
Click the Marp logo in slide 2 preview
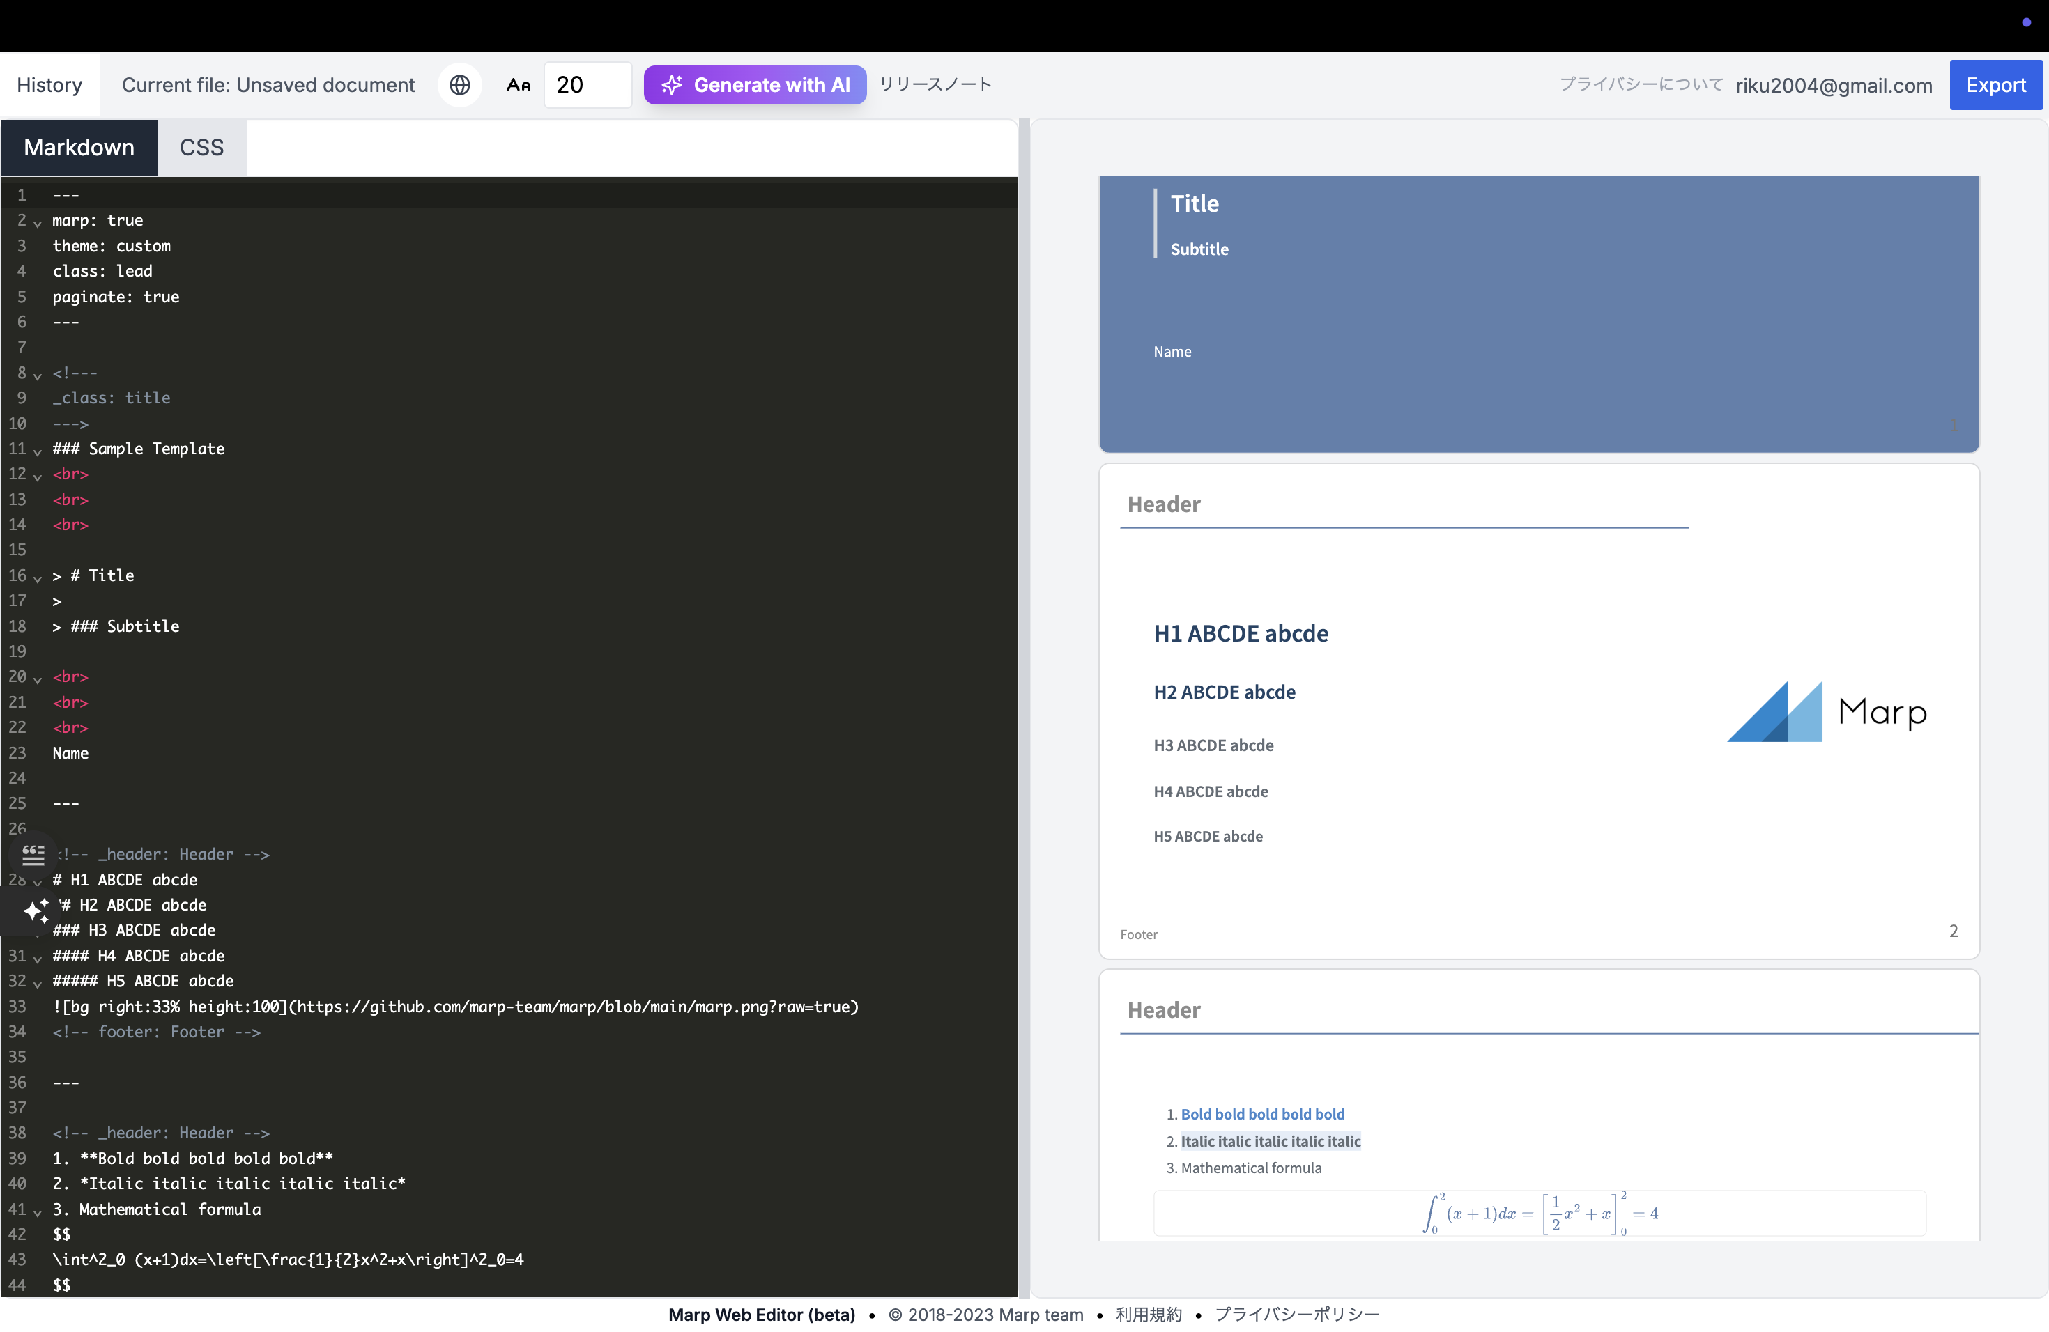(1827, 711)
